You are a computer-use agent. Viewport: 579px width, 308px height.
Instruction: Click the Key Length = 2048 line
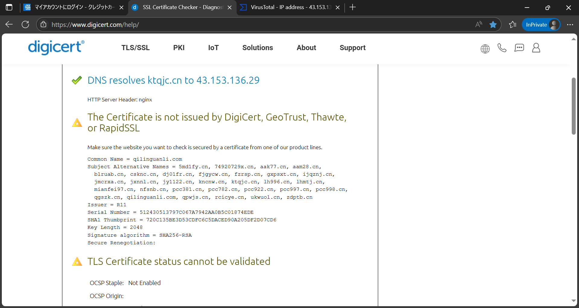[115, 227]
